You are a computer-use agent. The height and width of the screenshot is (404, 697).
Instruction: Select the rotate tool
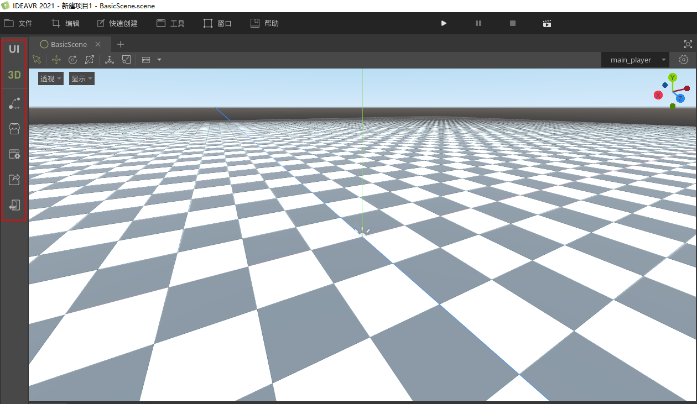[72, 60]
